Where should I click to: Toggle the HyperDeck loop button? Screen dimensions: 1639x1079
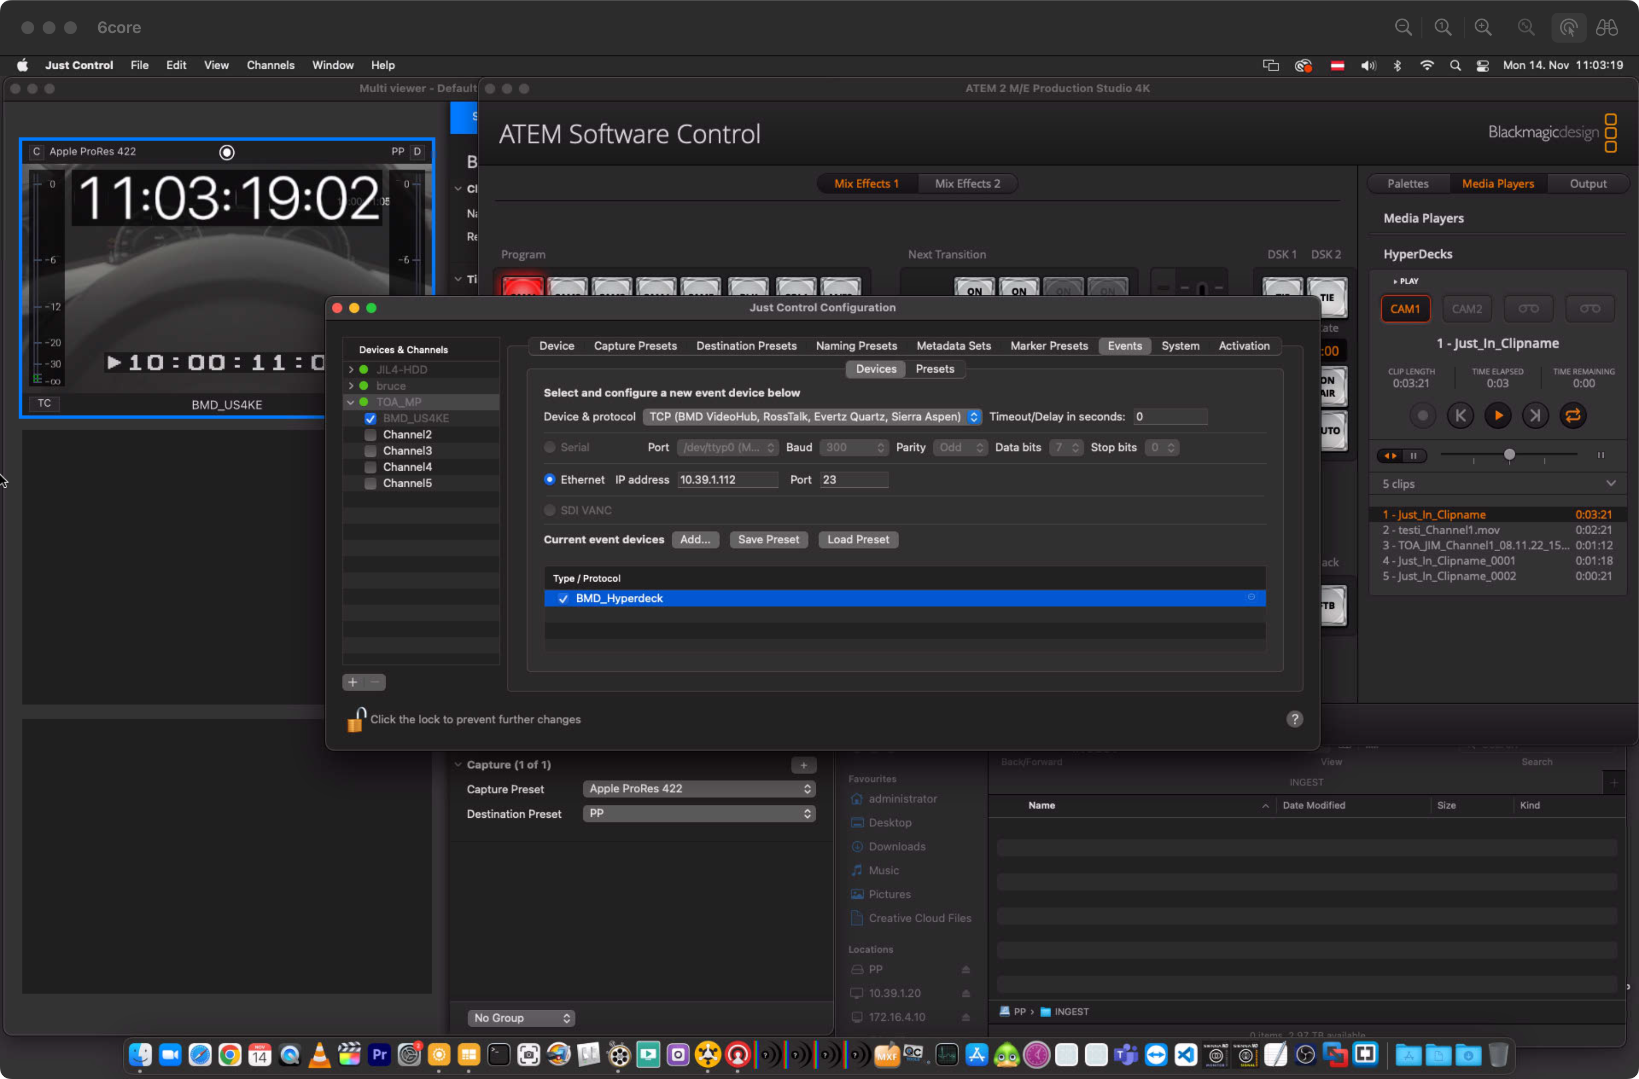pyautogui.click(x=1573, y=416)
